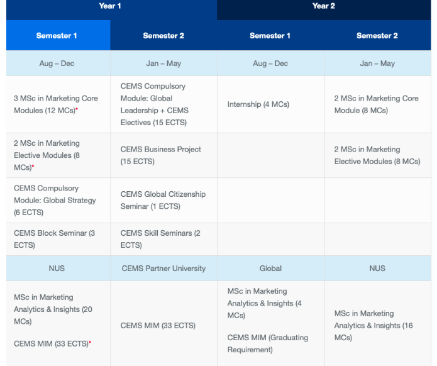Open the Semester 2 tab under Year 1
The height and width of the screenshot is (366, 437).
(x=163, y=35)
